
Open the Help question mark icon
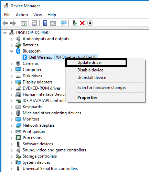tap(45, 23)
